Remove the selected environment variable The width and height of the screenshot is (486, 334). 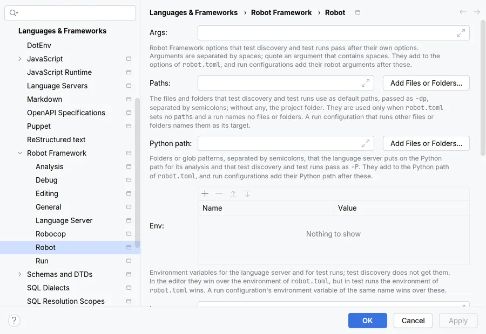[x=219, y=194]
